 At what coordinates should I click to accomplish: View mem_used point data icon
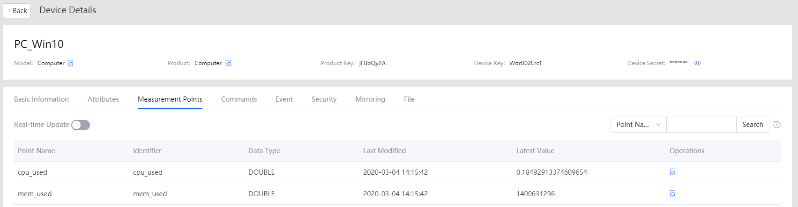pos(672,193)
